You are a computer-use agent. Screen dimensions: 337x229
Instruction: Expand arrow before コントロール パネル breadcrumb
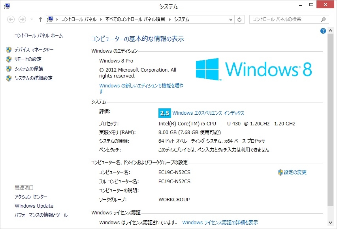[x=57, y=20]
